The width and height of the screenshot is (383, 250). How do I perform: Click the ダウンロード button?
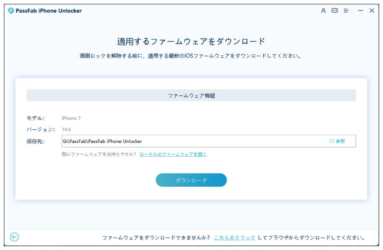tap(191, 180)
